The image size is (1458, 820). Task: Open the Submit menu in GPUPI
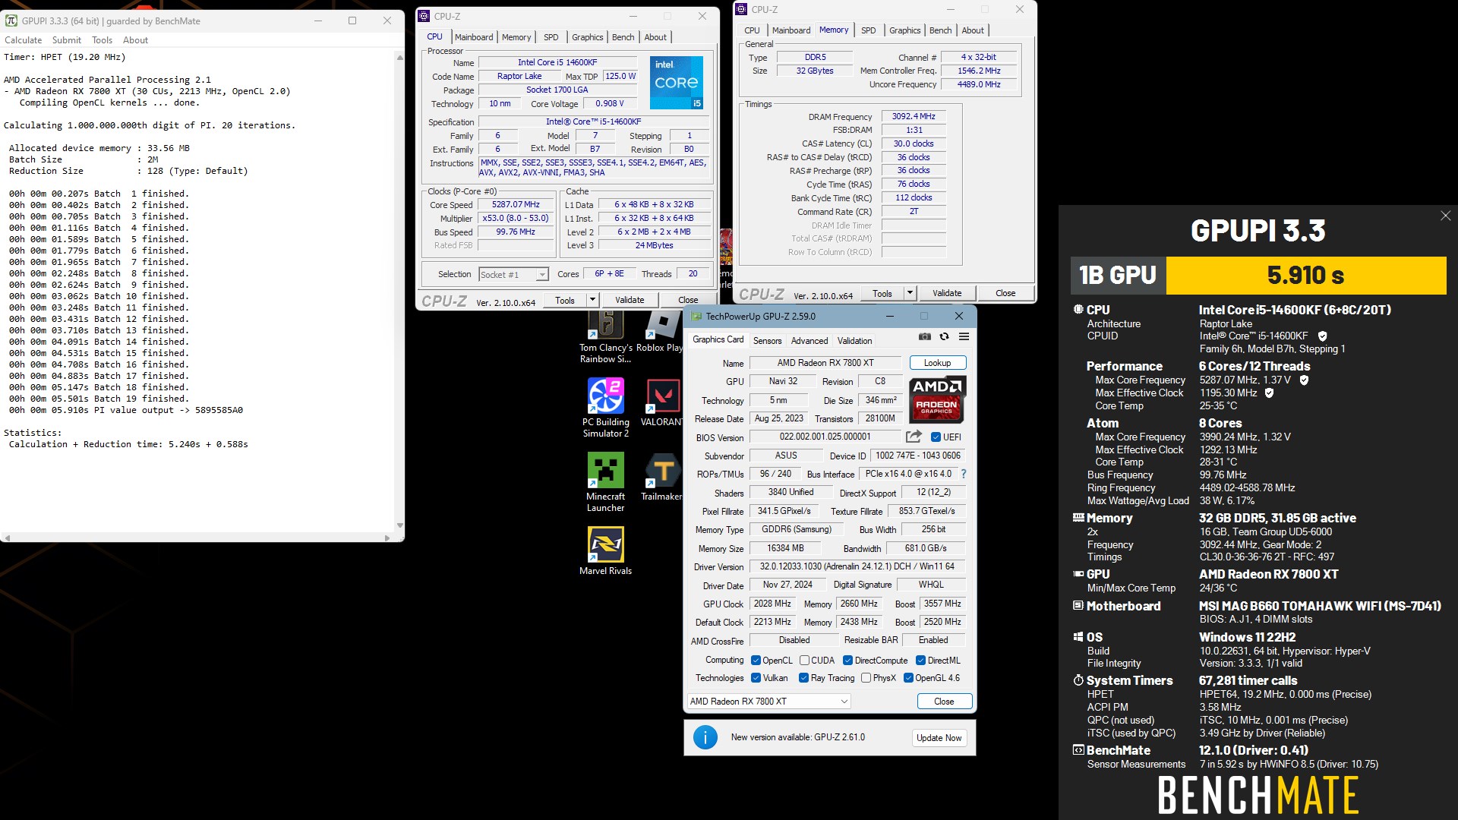[x=67, y=40]
